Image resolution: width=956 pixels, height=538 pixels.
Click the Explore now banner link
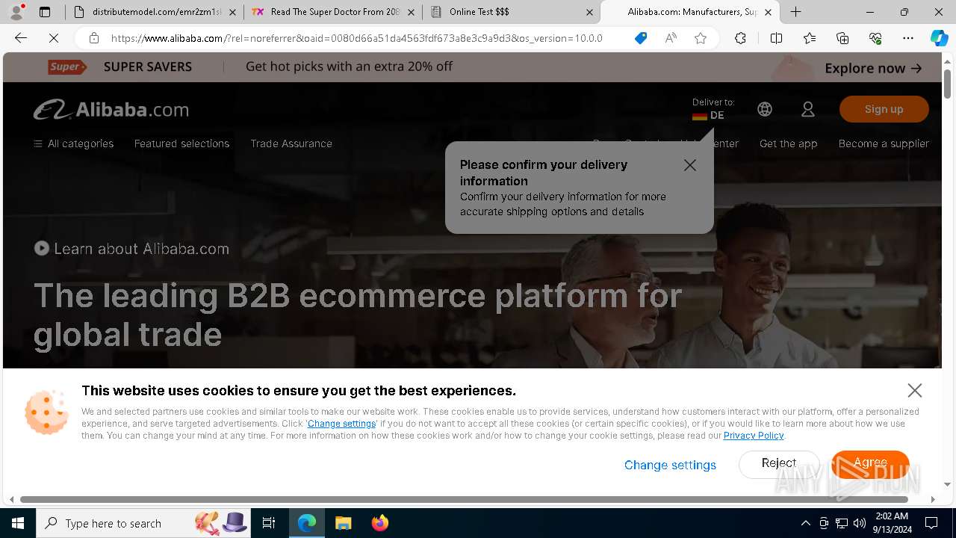873,68
